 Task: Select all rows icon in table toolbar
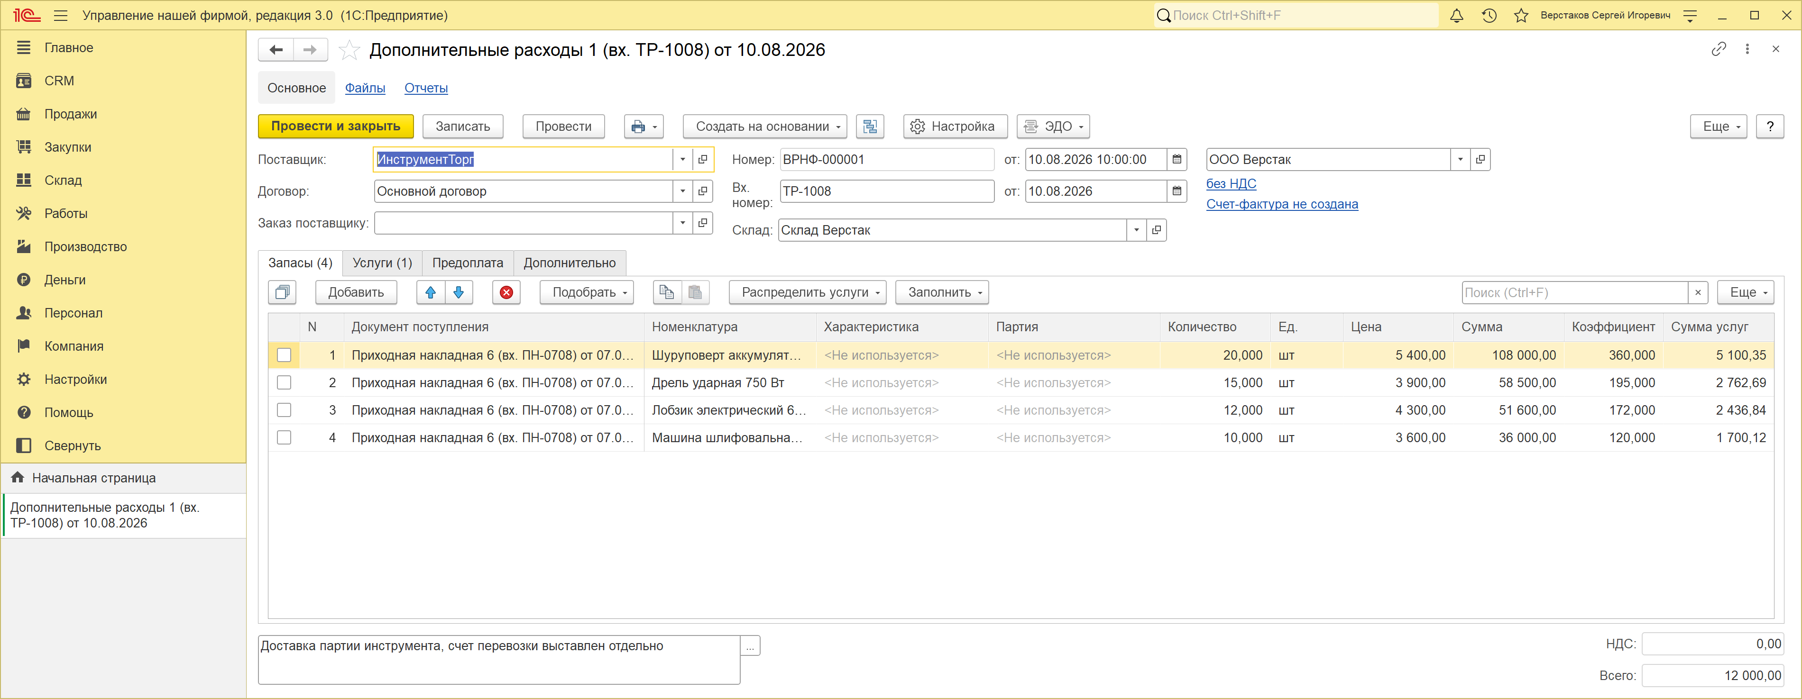point(283,292)
